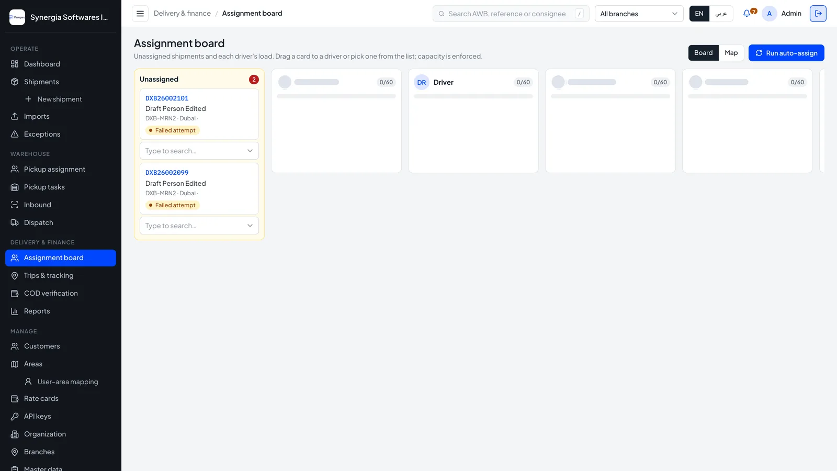View Reports
The height and width of the screenshot is (471, 837).
[61, 311]
